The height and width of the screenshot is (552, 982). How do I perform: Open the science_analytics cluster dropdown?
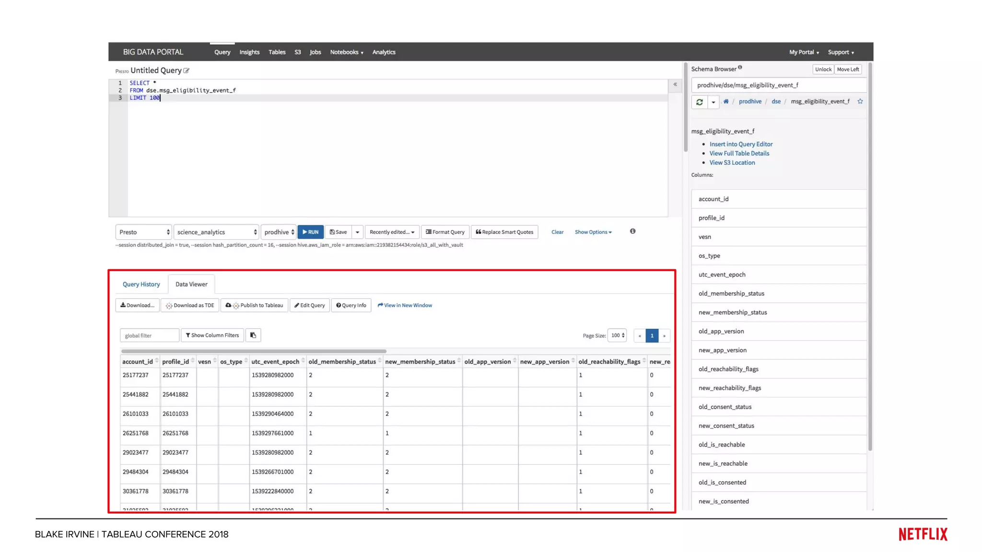tap(216, 232)
